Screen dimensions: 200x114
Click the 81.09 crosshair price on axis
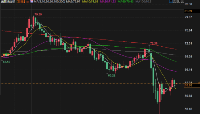pyautogui.click(x=188, y=11)
